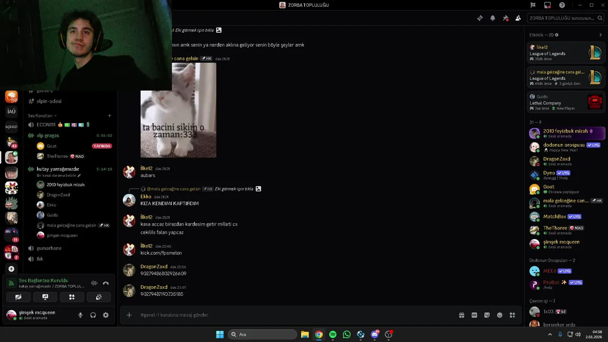Open the emoji picker
This screenshot has height=342, width=608.
coord(500,315)
